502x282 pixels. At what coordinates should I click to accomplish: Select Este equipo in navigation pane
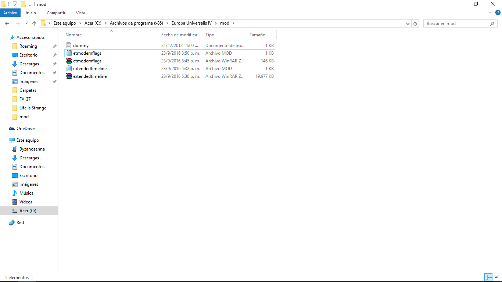(x=28, y=140)
